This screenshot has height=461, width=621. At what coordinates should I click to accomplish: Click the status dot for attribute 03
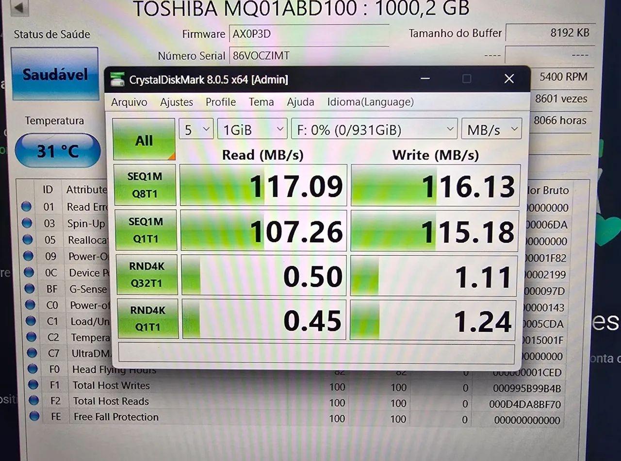[27, 223]
